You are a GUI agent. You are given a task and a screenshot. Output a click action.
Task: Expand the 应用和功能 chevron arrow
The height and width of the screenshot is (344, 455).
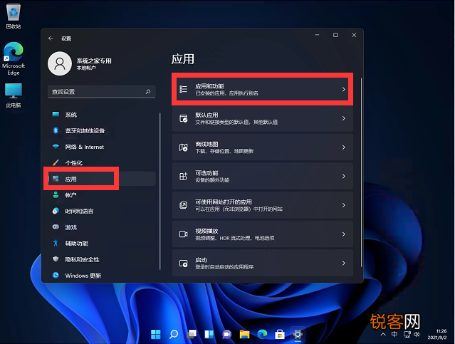click(x=344, y=89)
